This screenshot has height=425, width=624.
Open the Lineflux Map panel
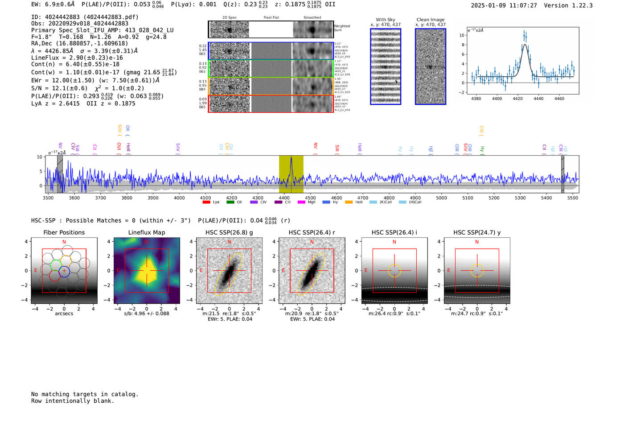coord(147,270)
